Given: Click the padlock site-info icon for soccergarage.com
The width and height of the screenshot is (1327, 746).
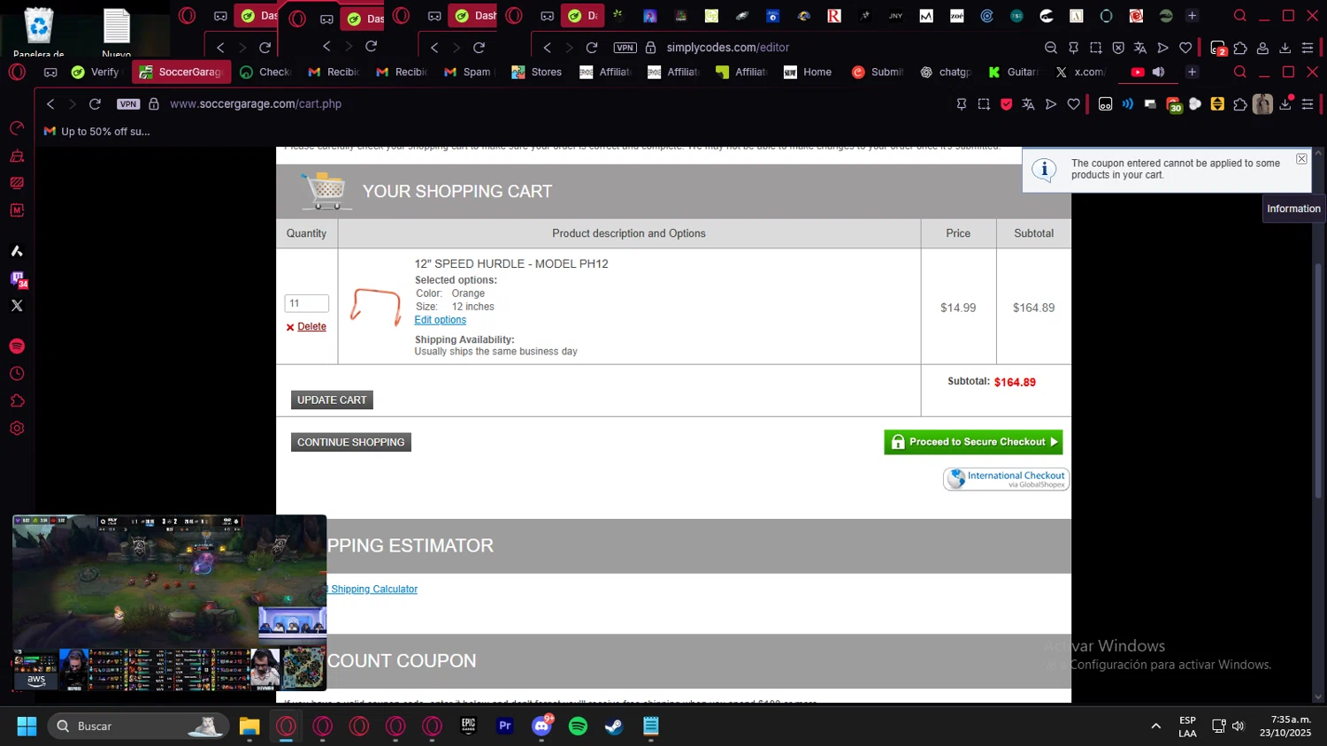Looking at the screenshot, I should point(154,103).
